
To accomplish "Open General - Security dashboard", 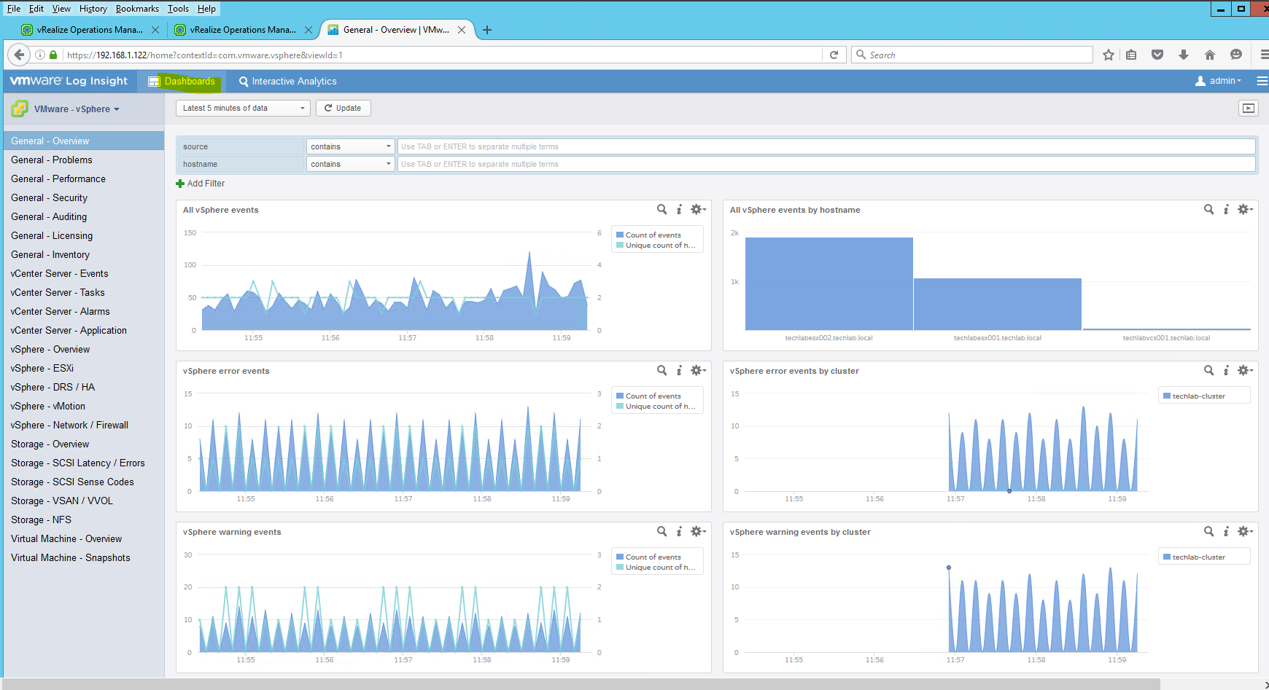I will 84,197.
